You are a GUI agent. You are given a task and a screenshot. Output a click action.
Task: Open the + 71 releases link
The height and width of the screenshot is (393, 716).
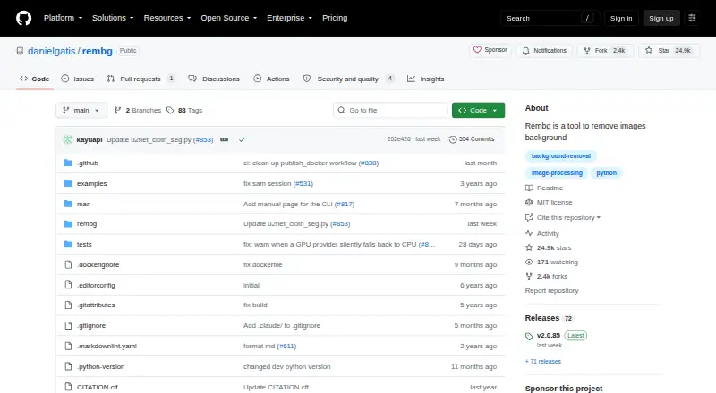click(543, 362)
